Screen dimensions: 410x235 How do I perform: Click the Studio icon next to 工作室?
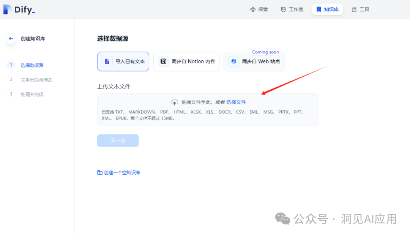coord(283,9)
